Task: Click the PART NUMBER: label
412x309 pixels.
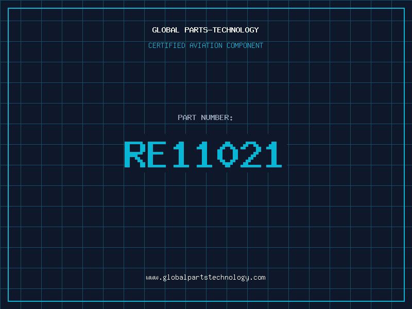Action: pyautogui.click(x=205, y=117)
